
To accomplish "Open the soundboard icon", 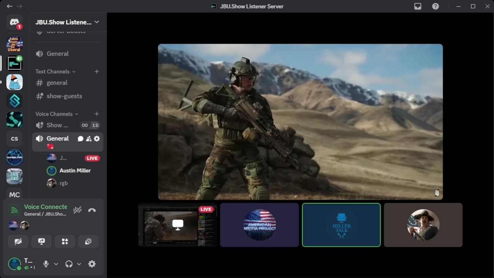I will coord(88,241).
